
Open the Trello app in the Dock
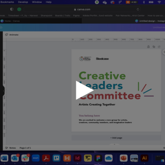pyautogui.click(x=56, y=158)
